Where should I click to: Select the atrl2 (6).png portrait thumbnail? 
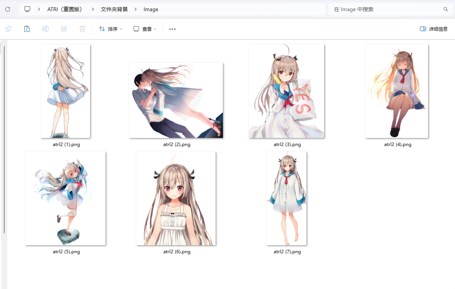[176, 198]
